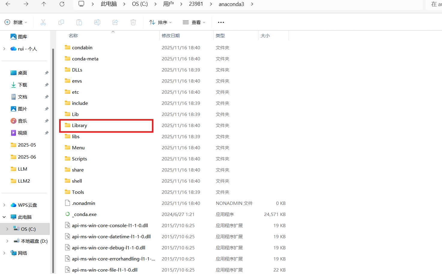This screenshot has height=274, width=442.
Task: Click the Copy icon in toolbar
Action: [61, 22]
